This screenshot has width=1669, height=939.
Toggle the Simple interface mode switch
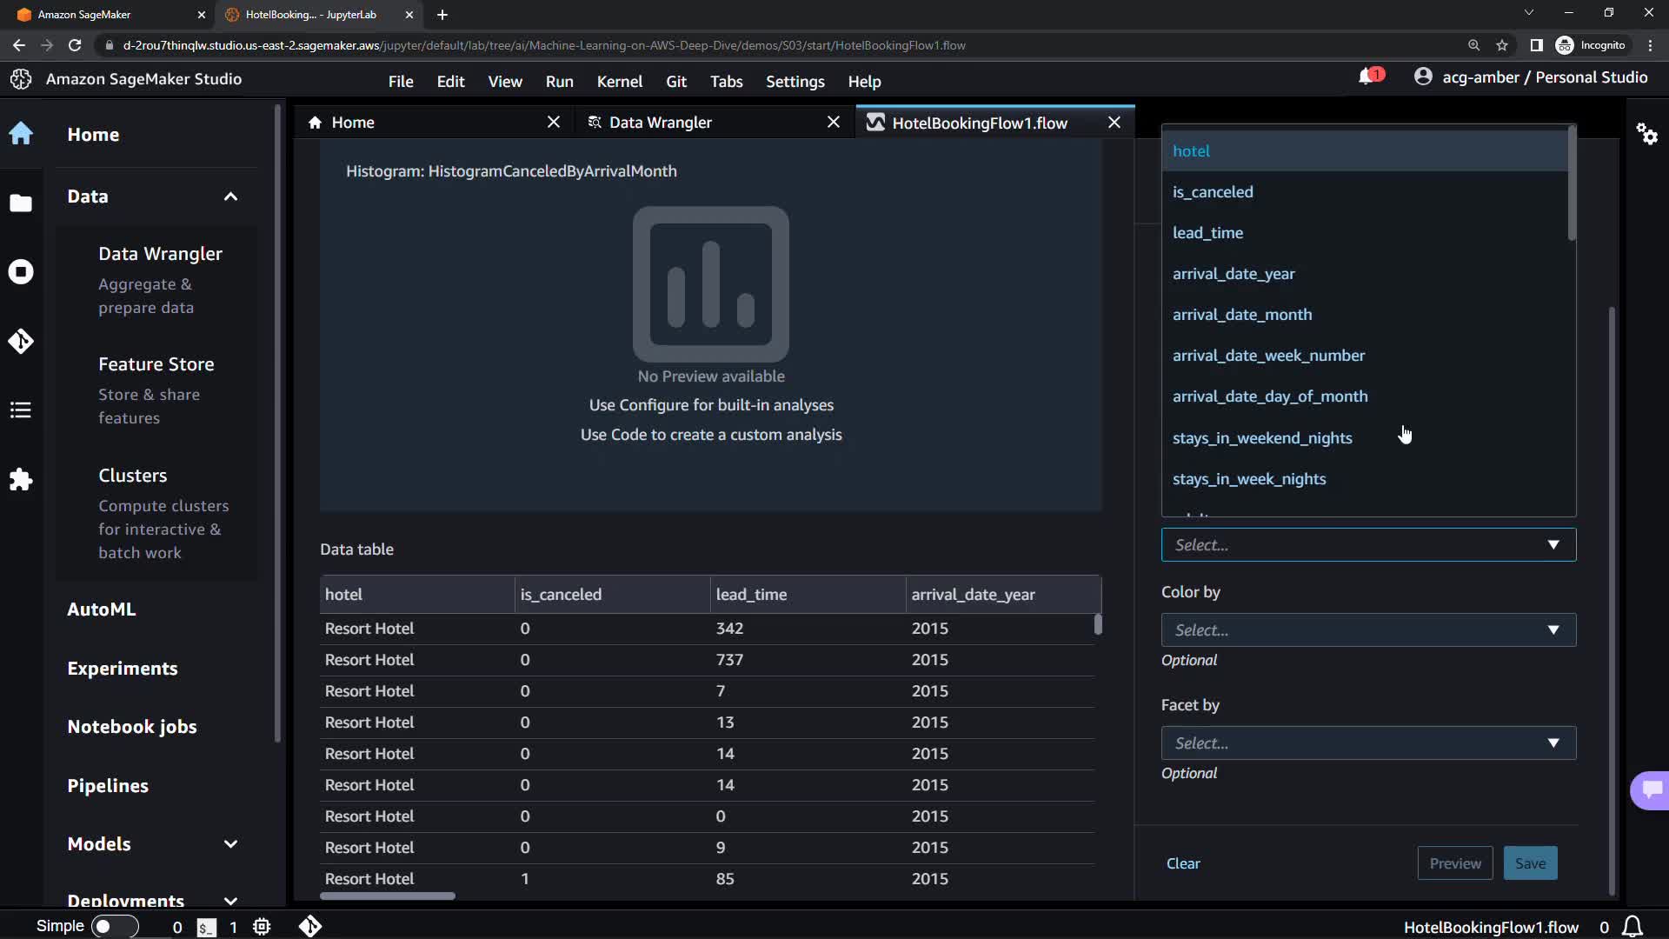coord(115,927)
